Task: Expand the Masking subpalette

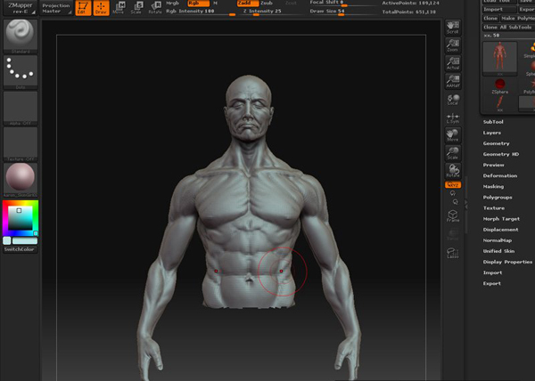Action: point(493,187)
